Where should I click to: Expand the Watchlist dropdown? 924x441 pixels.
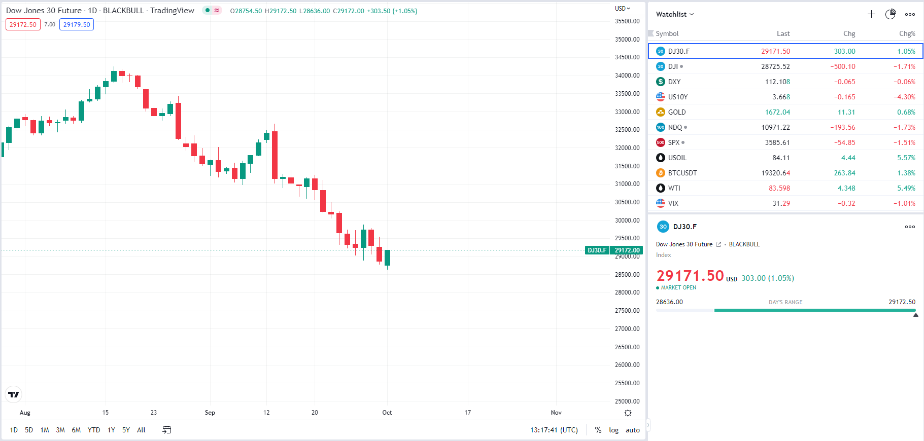(674, 14)
